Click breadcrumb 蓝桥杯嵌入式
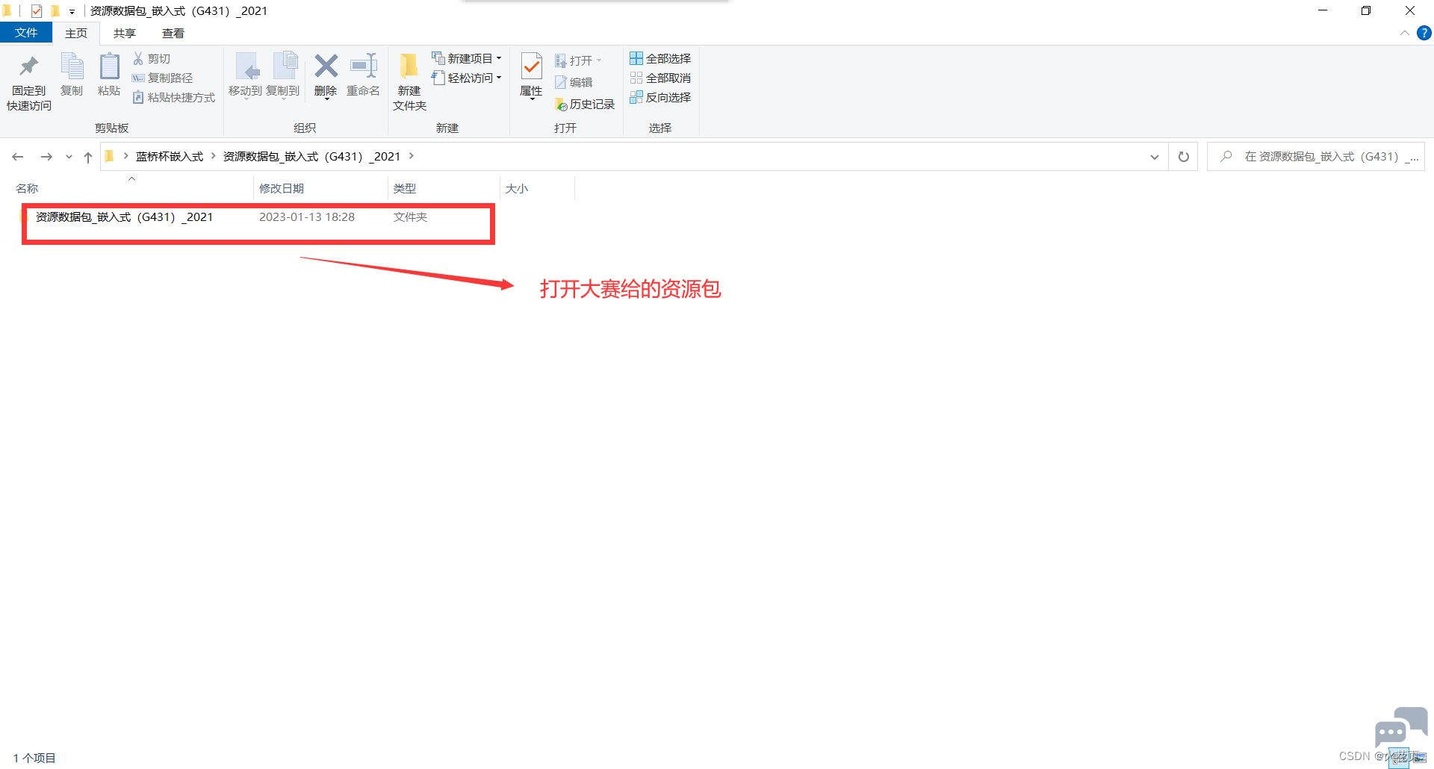1434x769 pixels. (170, 156)
